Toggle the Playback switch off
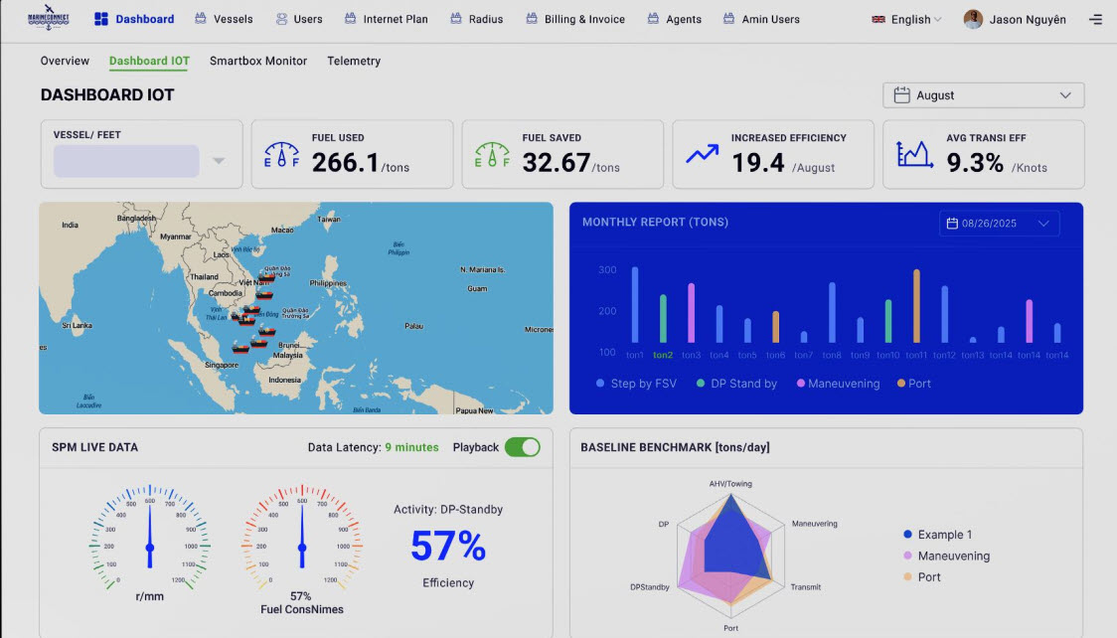 tap(522, 447)
